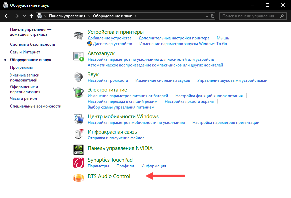Open Диспетчер устройств link

(x=112, y=44)
